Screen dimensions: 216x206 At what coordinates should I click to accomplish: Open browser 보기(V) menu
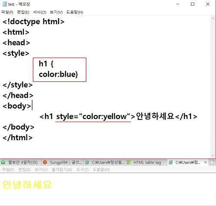coord(41,170)
